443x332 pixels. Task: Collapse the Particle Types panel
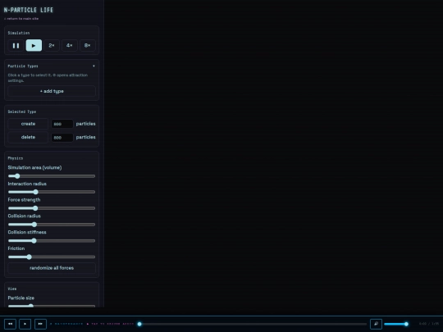(94, 66)
